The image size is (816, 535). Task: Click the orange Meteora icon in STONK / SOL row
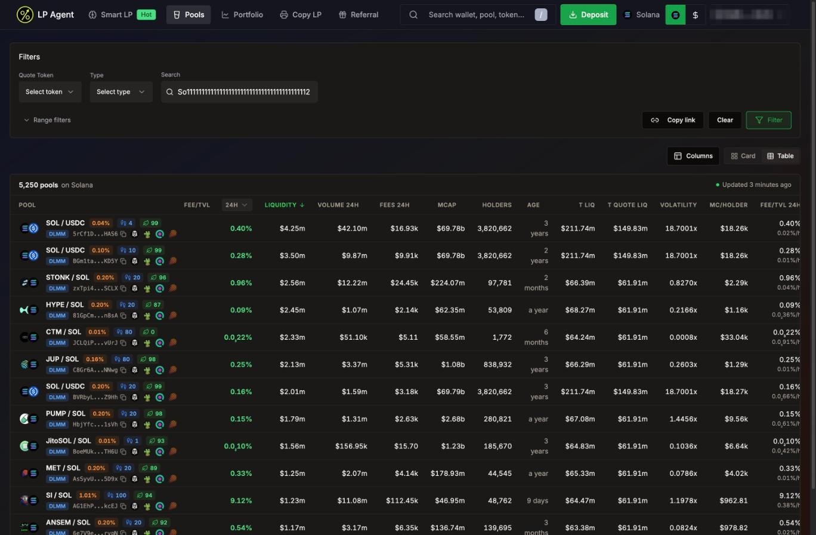(x=173, y=288)
